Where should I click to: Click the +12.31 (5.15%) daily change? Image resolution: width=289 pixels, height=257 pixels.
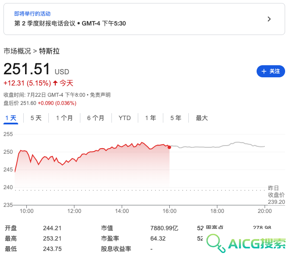(27, 83)
